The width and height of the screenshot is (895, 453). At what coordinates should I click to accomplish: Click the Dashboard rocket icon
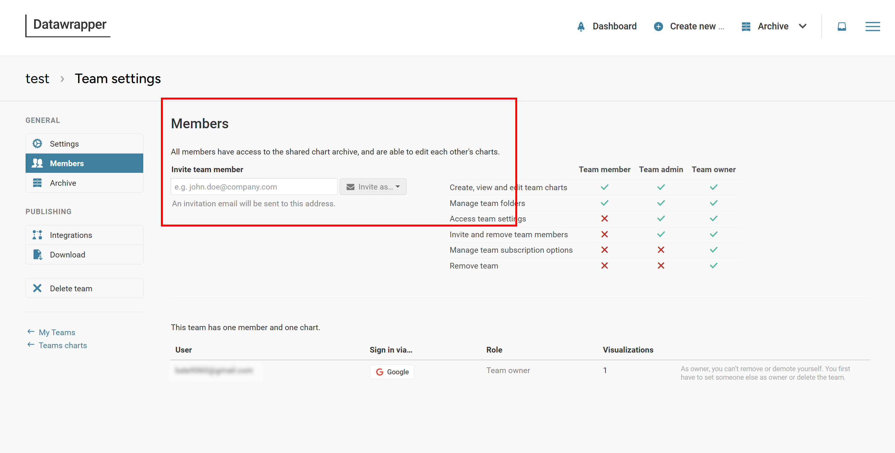coord(580,27)
